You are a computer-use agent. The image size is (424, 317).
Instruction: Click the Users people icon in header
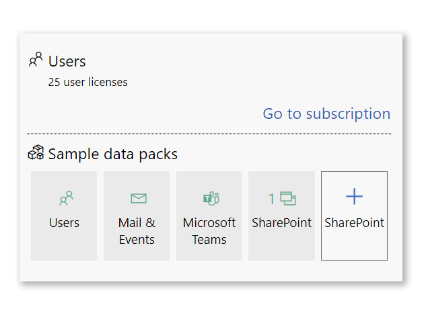(x=36, y=60)
